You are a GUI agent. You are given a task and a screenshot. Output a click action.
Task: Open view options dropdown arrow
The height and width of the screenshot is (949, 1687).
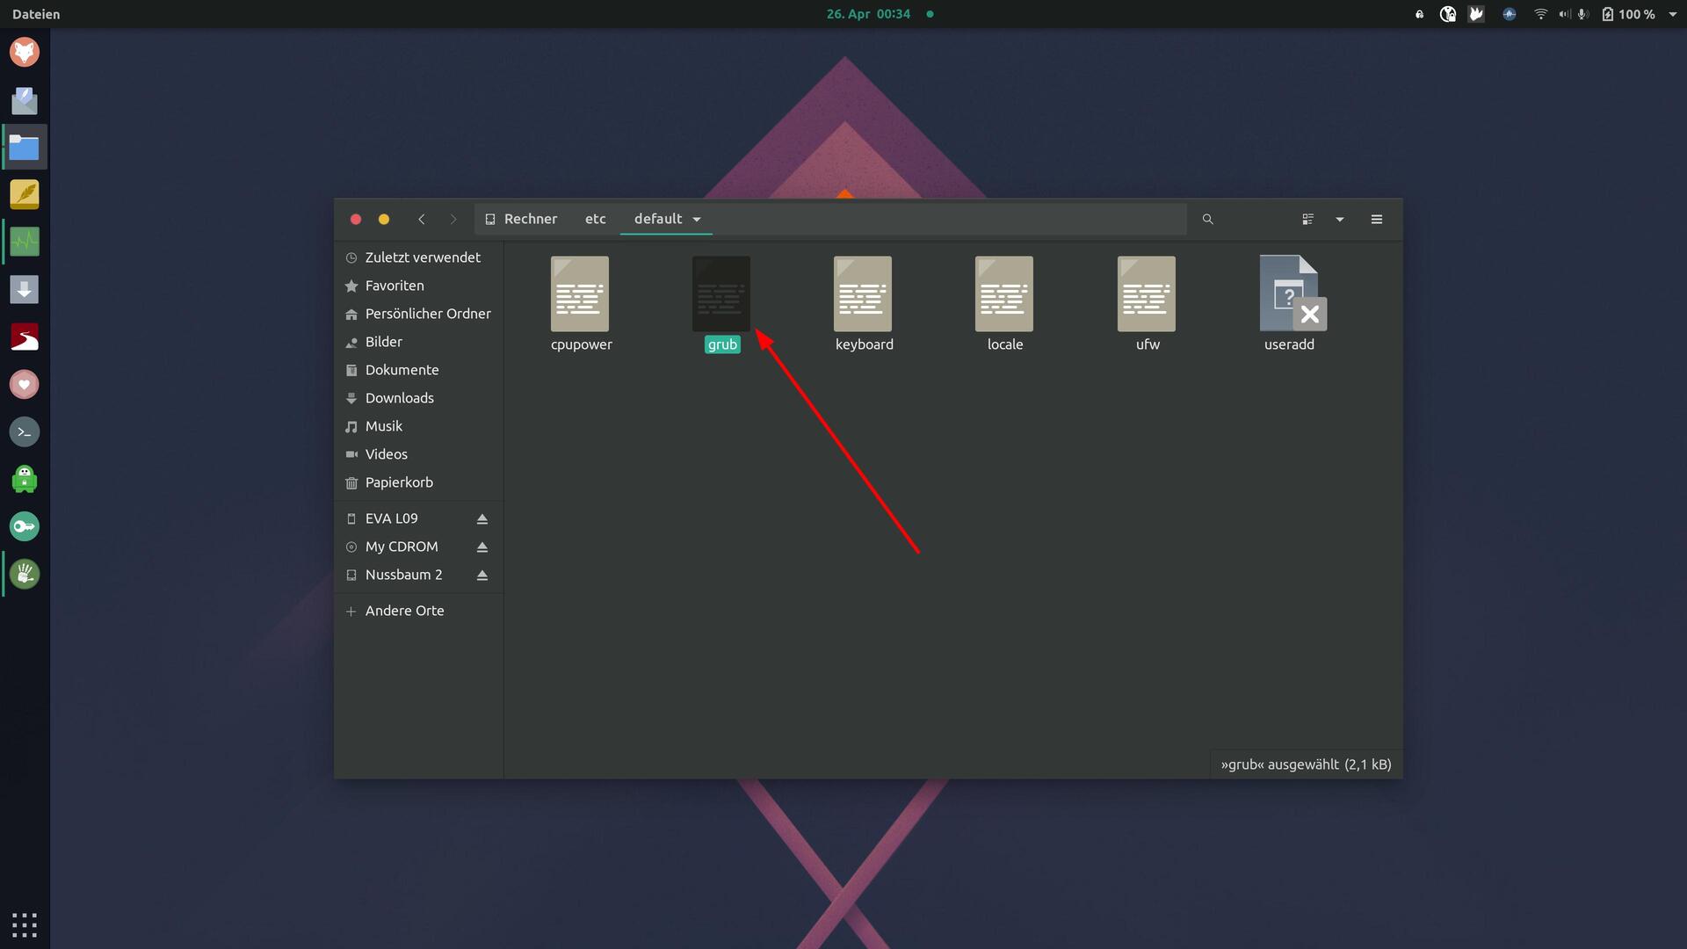point(1339,220)
